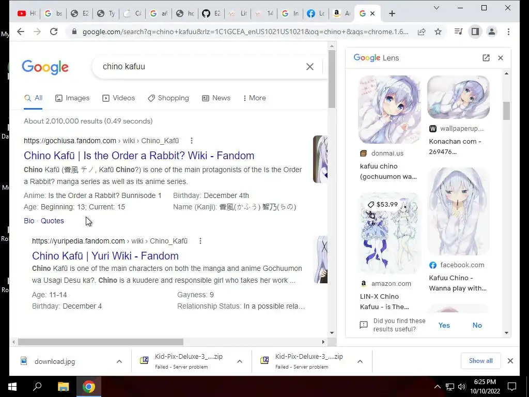Open the download.jpg file

(x=55, y=361)
